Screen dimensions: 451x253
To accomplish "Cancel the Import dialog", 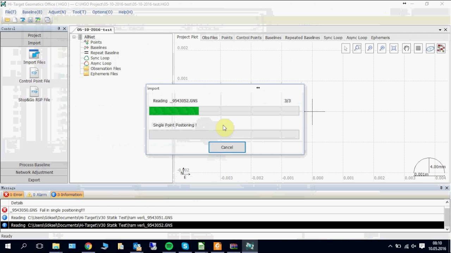I will point(227,147).
